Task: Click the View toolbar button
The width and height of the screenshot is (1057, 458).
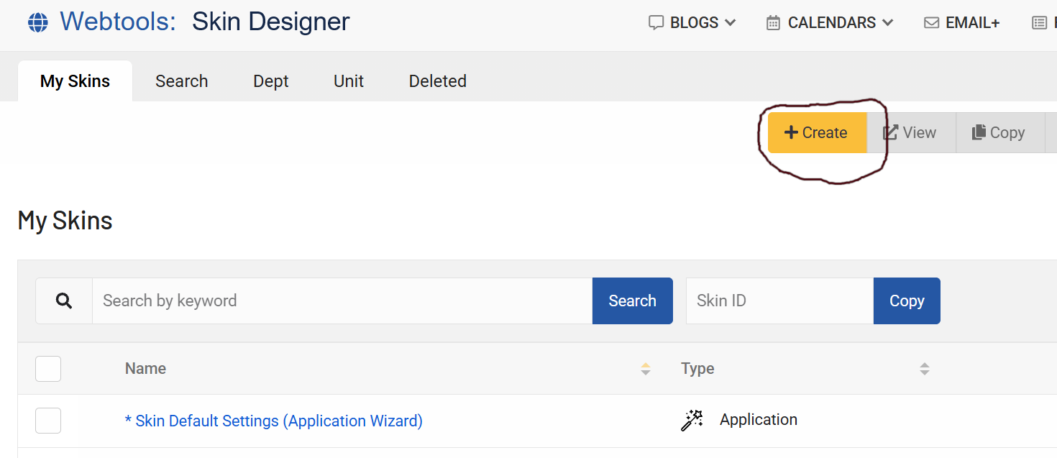Action: [910, 133]
